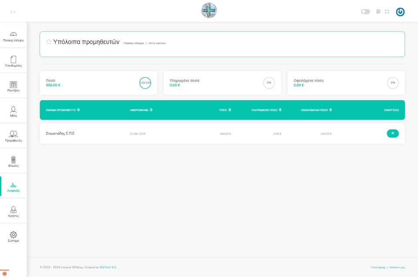Sort by ΠΟΣΟ column
Viewport: 418px width, 277px height.
225,110
